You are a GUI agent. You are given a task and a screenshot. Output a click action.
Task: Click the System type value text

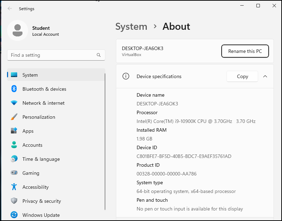pyautogui.click(x=186, y=191)
